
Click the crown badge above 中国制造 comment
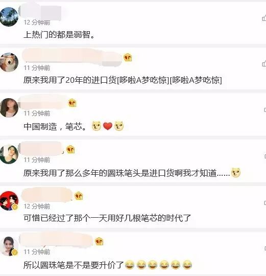pyautogui.click(x=72, y=103)
